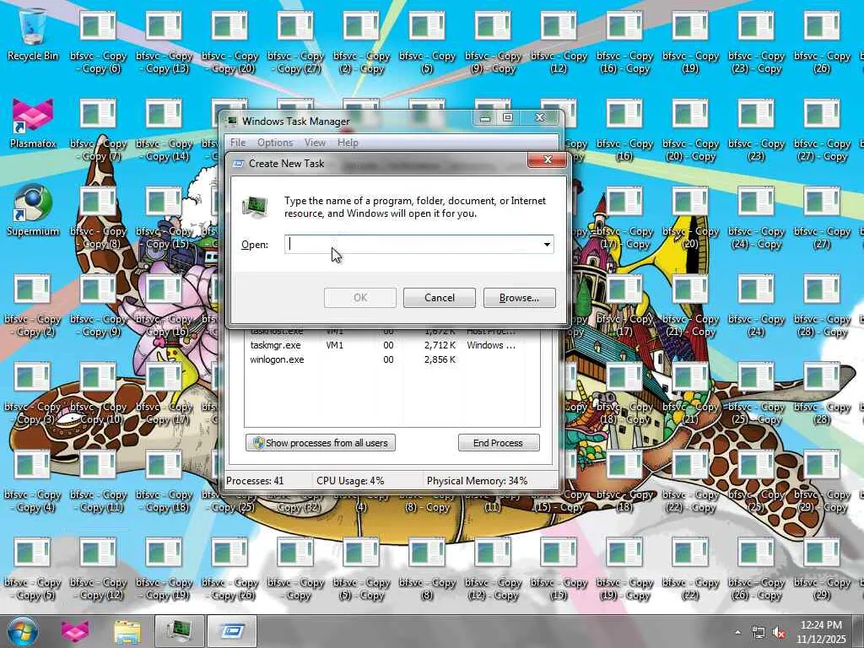Open the Recycle Bin desktop icon
Screen dimensions: 864x648
tap(33, 35)
